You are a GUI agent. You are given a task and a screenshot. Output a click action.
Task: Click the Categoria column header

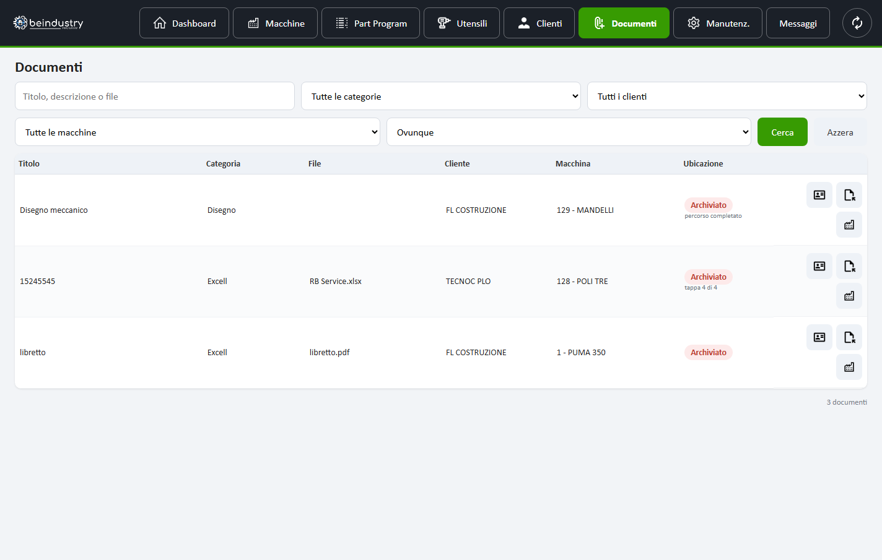[223, 163]
